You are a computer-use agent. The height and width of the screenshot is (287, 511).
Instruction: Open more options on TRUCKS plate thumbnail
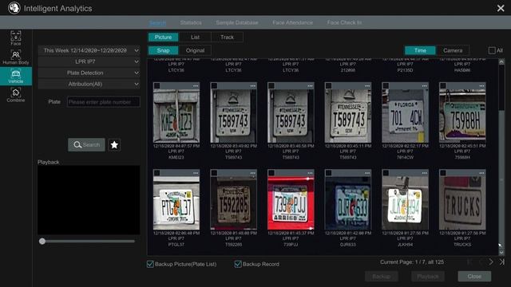click(481, 173)
